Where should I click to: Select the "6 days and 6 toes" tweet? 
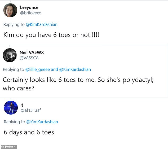pyautogui.click(x=29, y=132)
